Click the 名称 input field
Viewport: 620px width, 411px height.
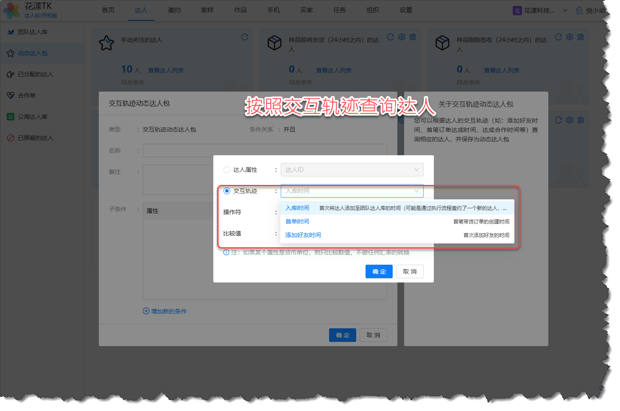(x=265, y=151)
